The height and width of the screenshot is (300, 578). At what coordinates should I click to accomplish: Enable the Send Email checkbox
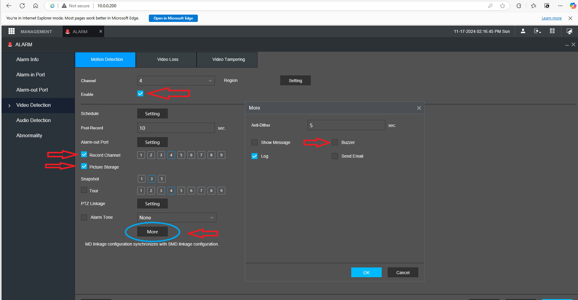pos(335,156)
